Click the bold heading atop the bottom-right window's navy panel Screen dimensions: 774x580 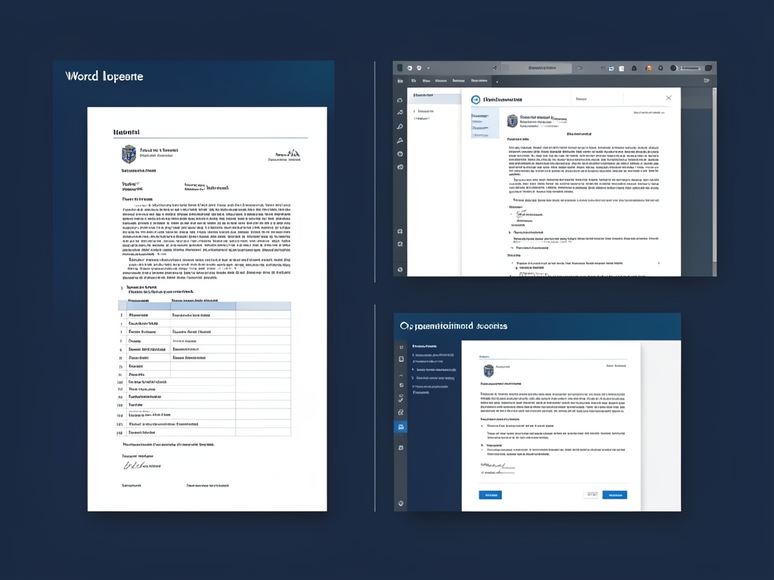click(x=425, y=346)
